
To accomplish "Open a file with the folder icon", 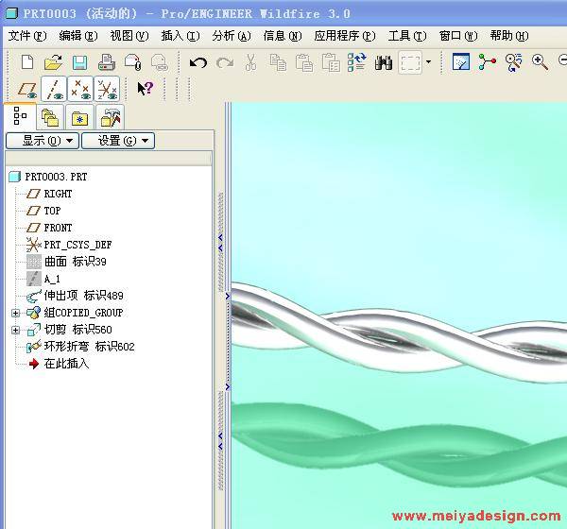I will tap(53, 62).
